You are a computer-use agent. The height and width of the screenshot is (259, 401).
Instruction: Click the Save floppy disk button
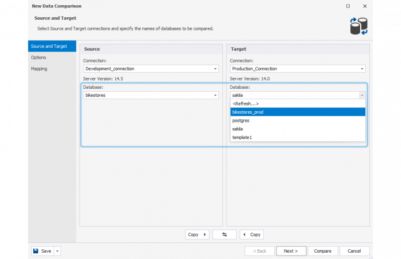(42, 251)
